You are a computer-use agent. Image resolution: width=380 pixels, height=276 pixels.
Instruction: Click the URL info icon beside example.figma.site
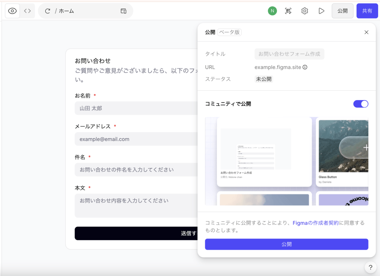[305, 67]
